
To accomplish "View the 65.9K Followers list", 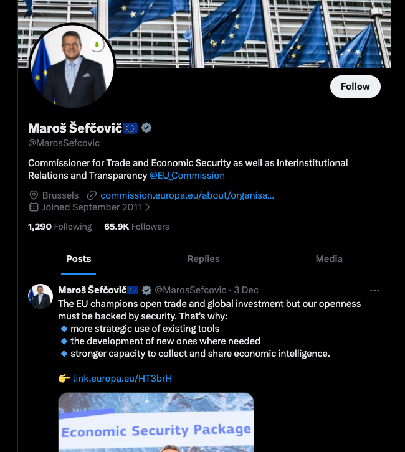I will [136, 227].
